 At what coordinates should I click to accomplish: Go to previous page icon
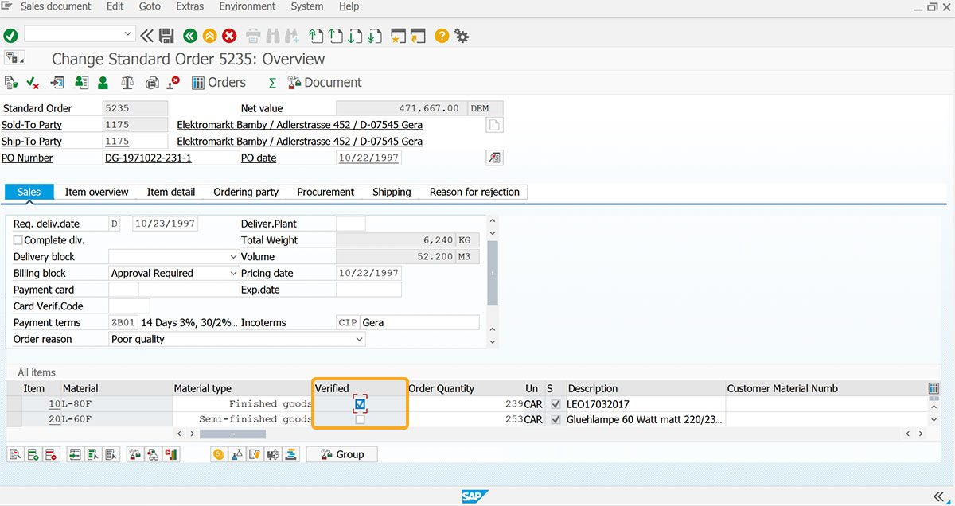(336, 35)
